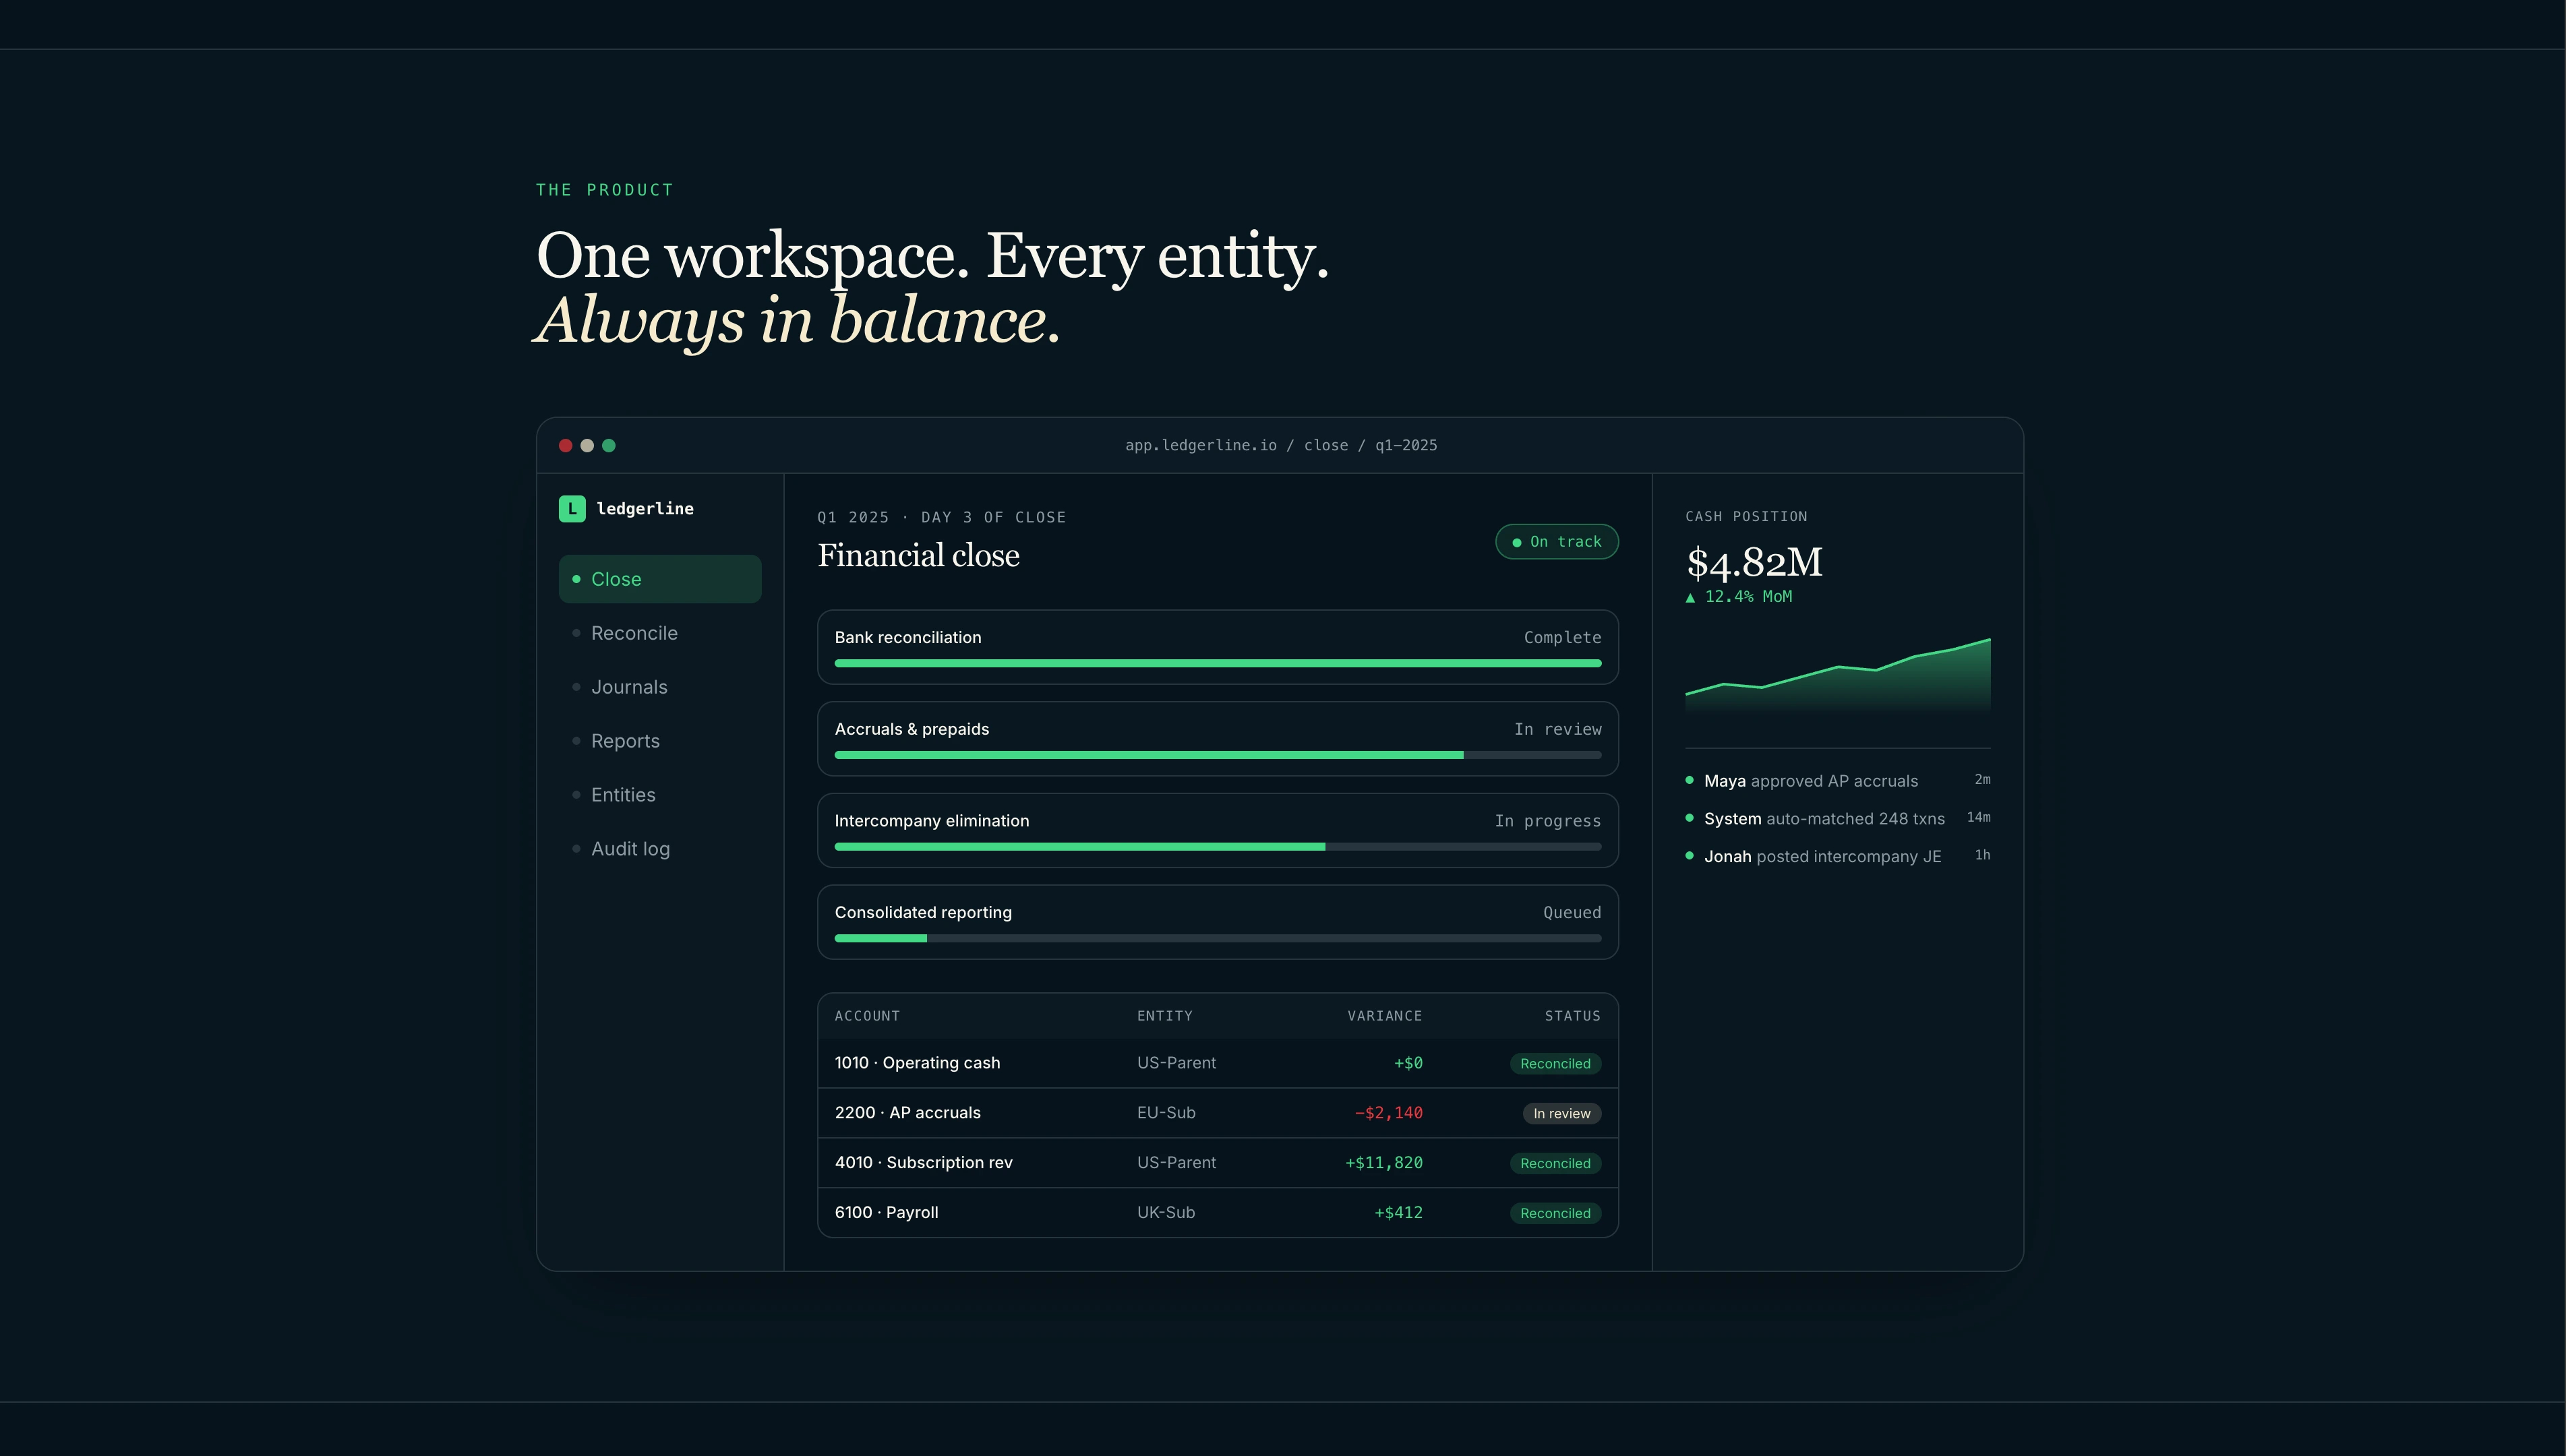Open the Close section in sidebar
Image resolution: width=2566 pixels, height=1456 pixels.
660,579
